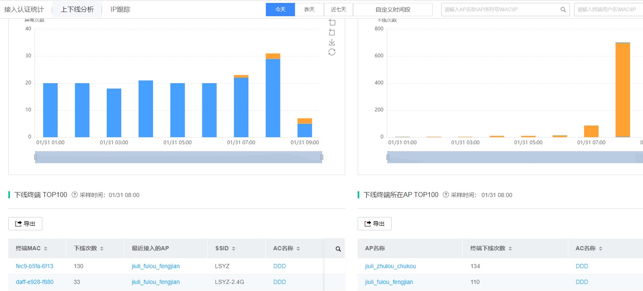The image size is (643, 291).
Task: Click the zoom reset icon on the left chart
Action: (332, 32)
